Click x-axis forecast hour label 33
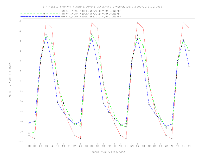 (x=92, y=146)
